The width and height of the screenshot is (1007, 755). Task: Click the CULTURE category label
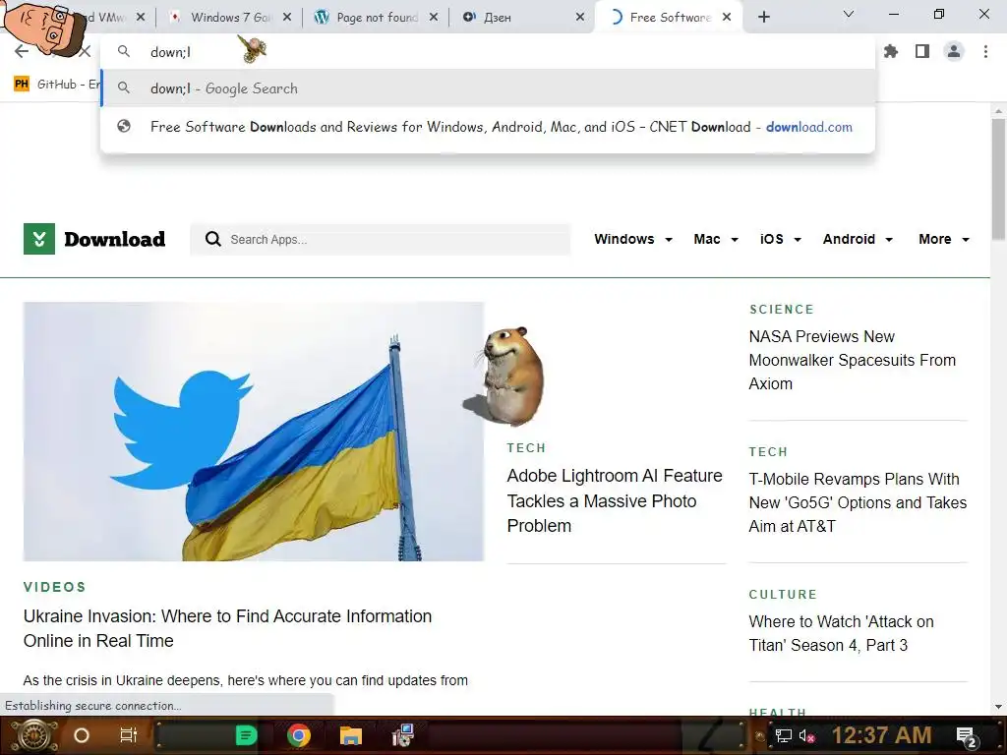783,595
